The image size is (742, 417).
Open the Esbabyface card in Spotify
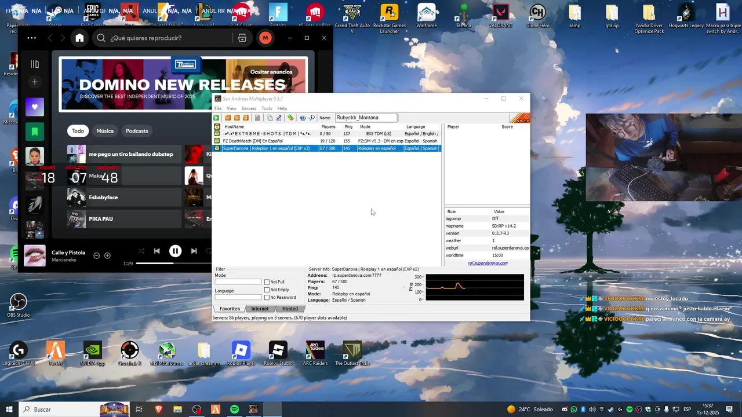pyautogui.click(x=124, y=197)
